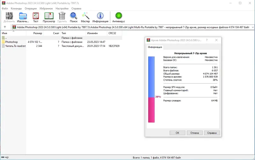Click the Непрерывный 7-Zip архив heading
The width and height of the screenshot is (255, 160).
(190, 53)
